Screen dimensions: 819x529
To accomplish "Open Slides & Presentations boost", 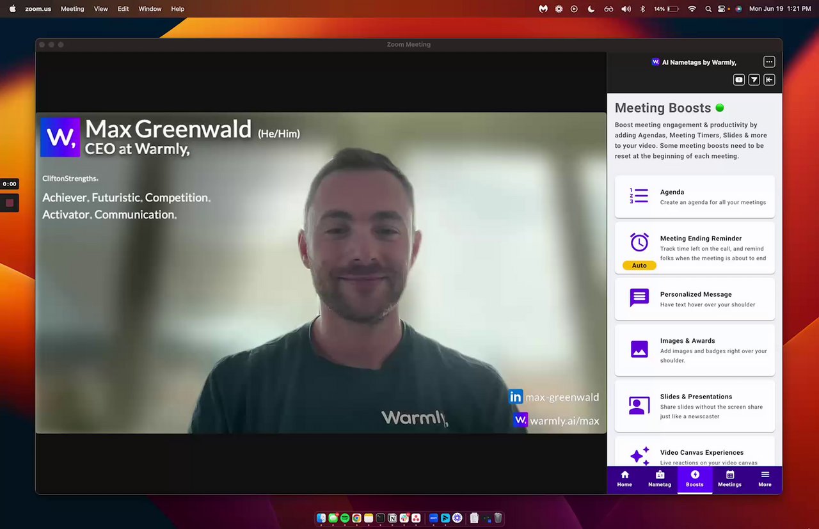I will point(694,406).
